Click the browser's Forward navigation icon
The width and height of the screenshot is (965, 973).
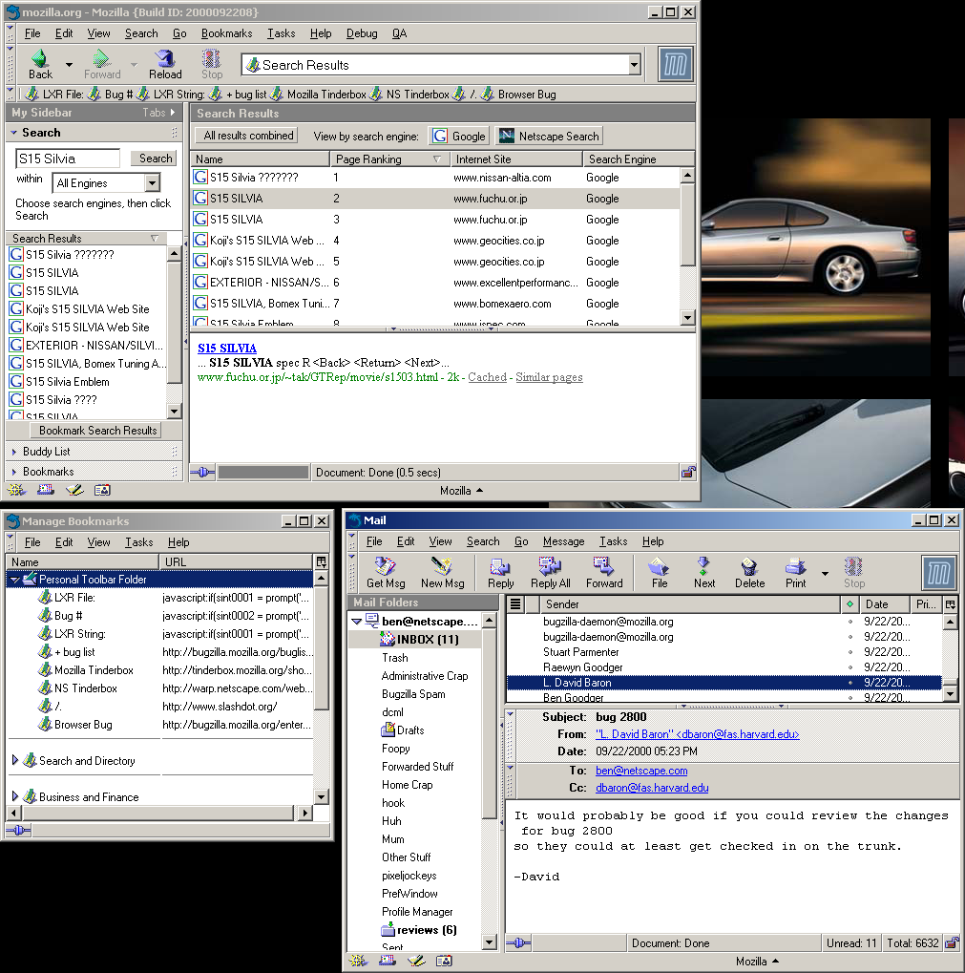point(101,59)
